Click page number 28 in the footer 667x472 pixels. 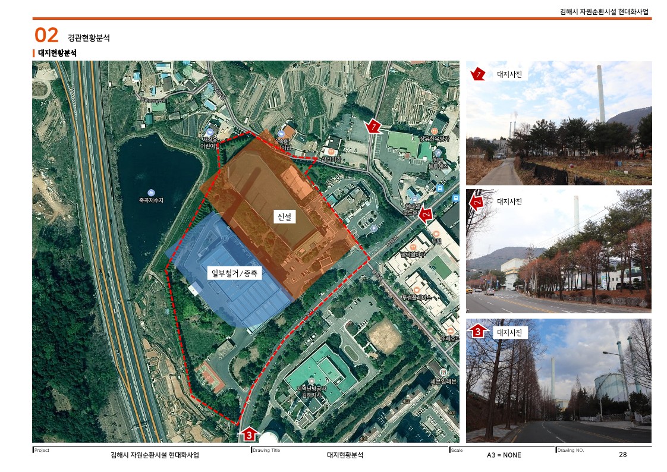622,455
